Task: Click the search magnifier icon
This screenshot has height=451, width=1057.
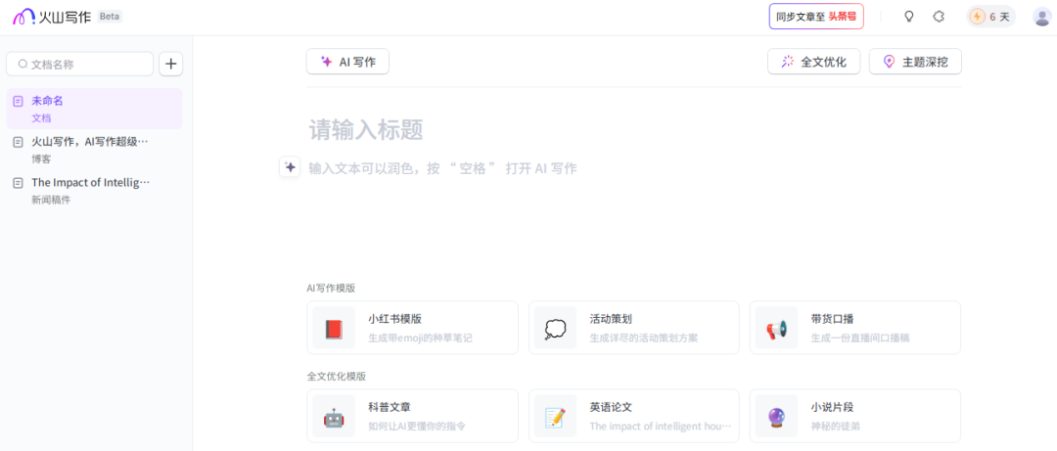Action: pyautogui.click(x=23, y=64)
